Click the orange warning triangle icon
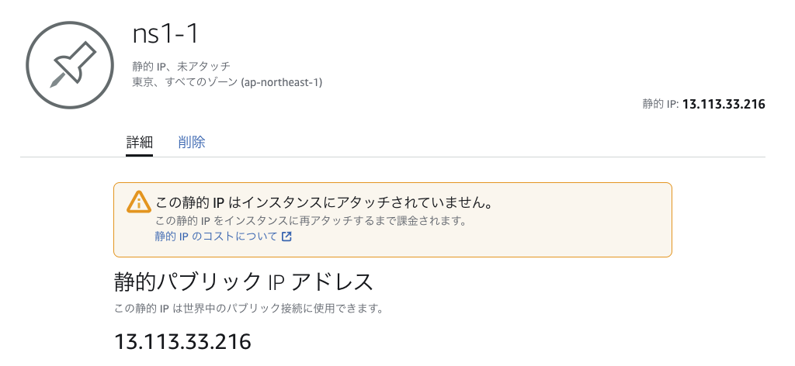This screenshot has width=795, height=366. click(138, 202)
